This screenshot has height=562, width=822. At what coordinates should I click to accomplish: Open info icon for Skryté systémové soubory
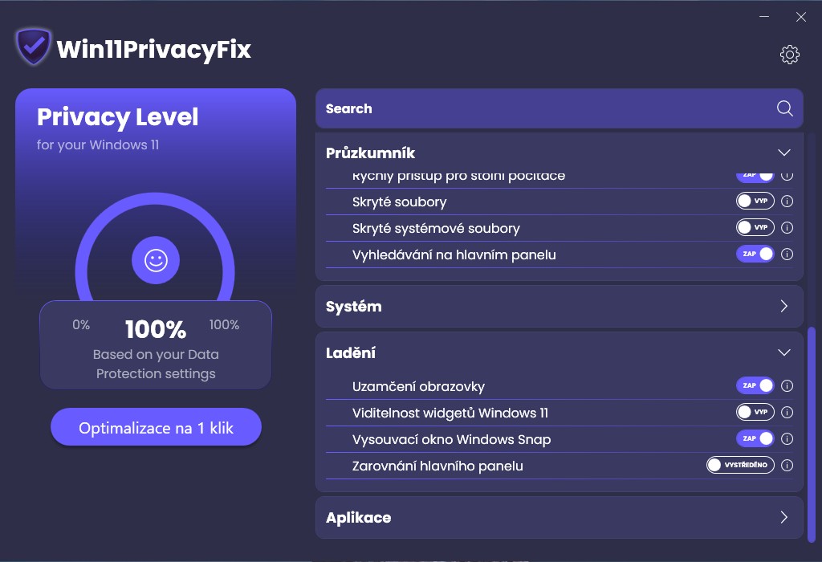pos(787,228)
